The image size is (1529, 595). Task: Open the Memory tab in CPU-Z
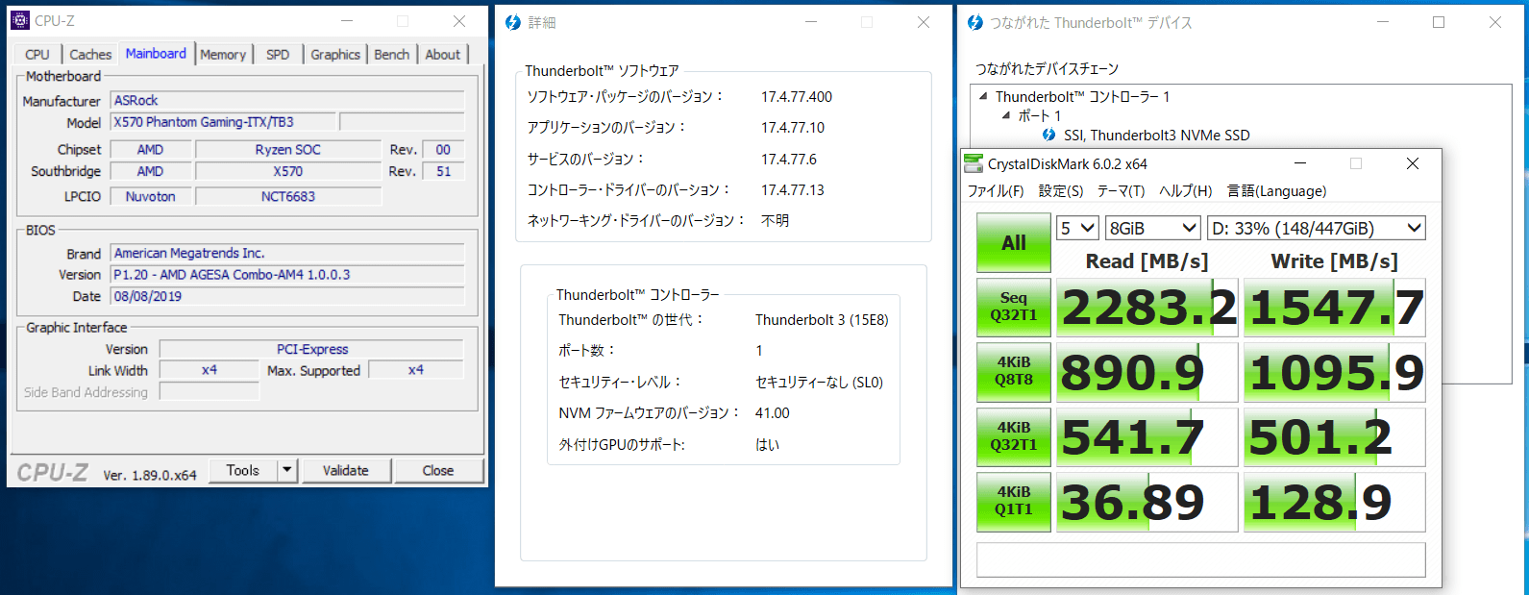tap(223, 55)
